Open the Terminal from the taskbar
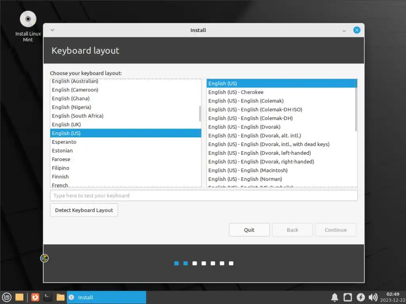 coord(48,297)
